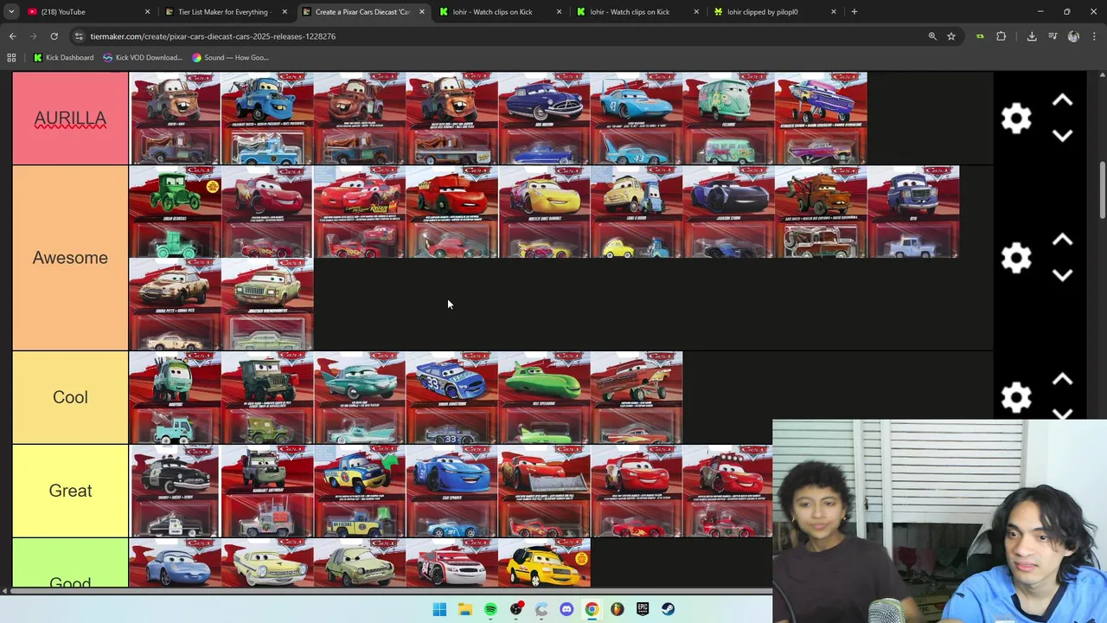Open Steam from the taskbar

click(668, 609)
